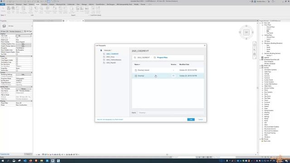Toggle the Crop View checkbox
The width and height of the screenshot is (290, 163).
click(x=17, y=58)
